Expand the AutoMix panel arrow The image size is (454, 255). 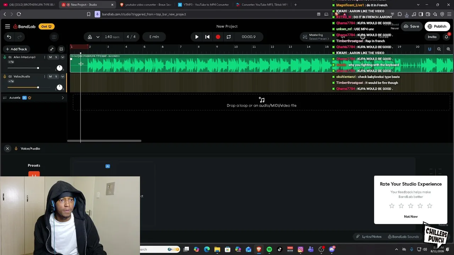[x=63, y=98]
